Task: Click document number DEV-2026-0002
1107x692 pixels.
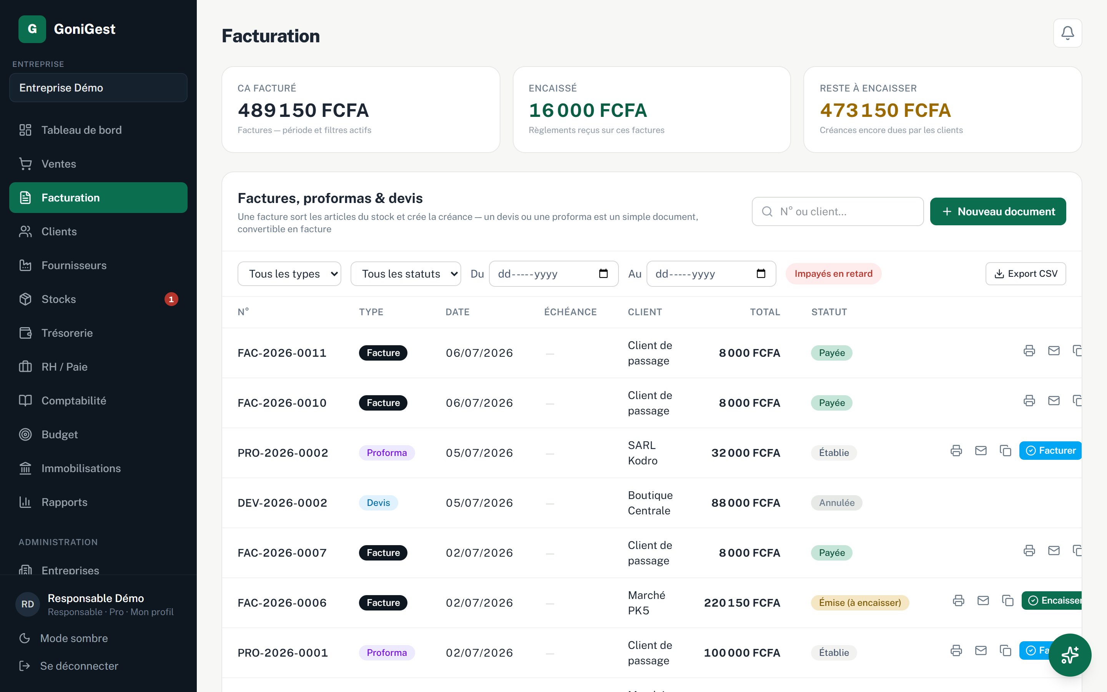Action: point(282,502)
